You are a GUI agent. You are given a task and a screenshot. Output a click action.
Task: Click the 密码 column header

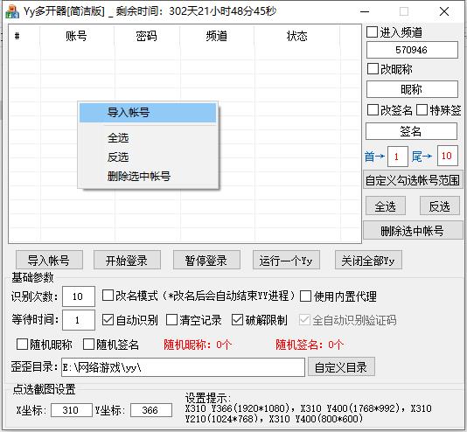click(x=147, y=36)
